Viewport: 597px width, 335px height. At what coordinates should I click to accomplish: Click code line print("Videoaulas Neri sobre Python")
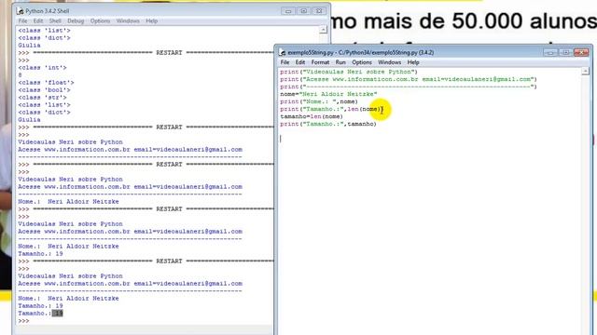349,72
